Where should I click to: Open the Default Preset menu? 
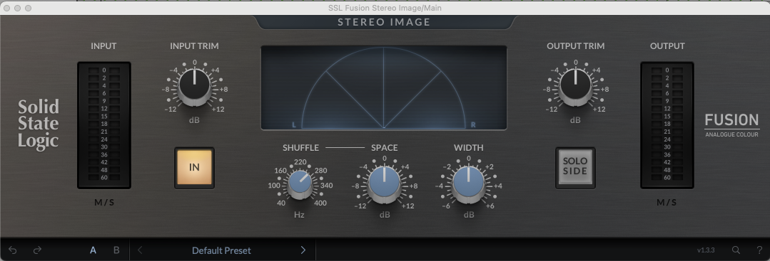pyautogui.click(x=221, y=250)
